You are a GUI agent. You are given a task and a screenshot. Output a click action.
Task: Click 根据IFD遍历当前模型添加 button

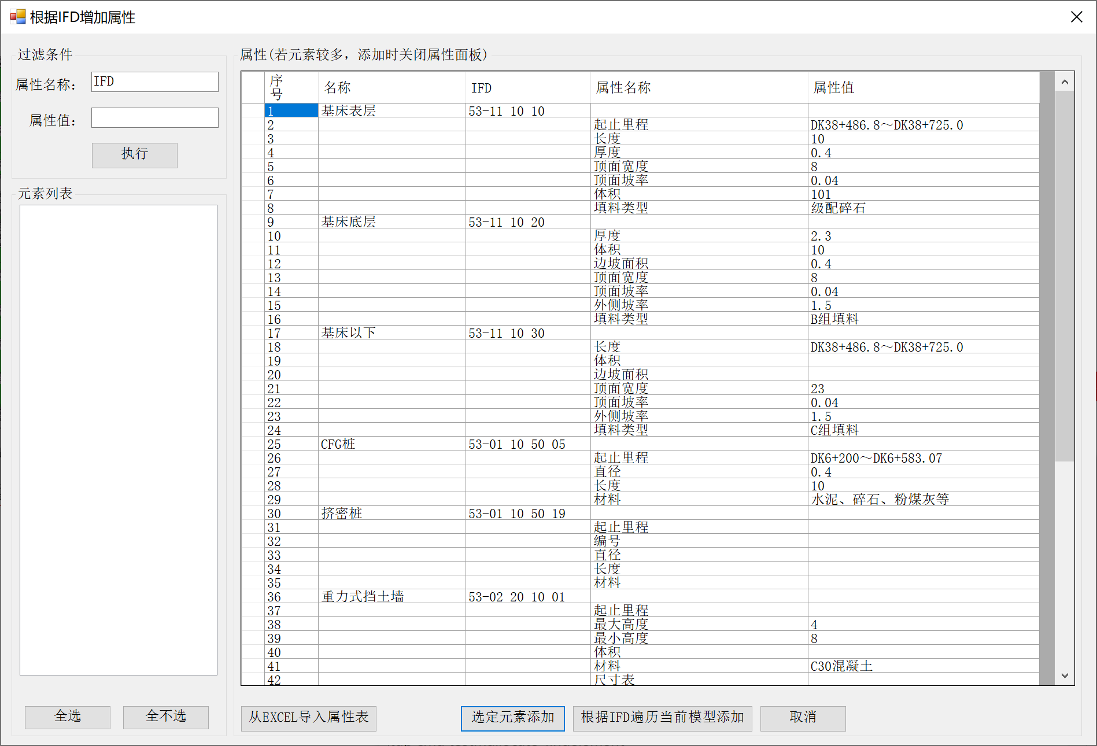click(x=662, y=718)
